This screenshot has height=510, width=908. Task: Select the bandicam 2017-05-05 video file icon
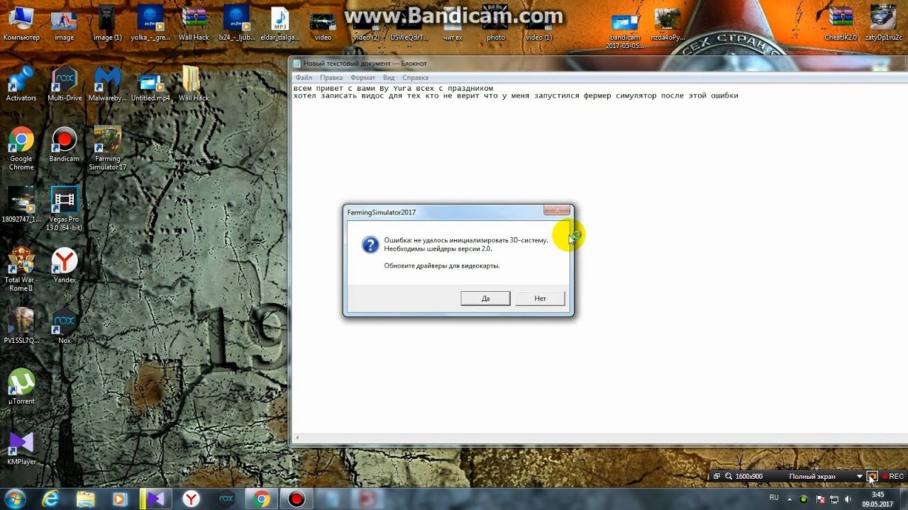point(625,31)
